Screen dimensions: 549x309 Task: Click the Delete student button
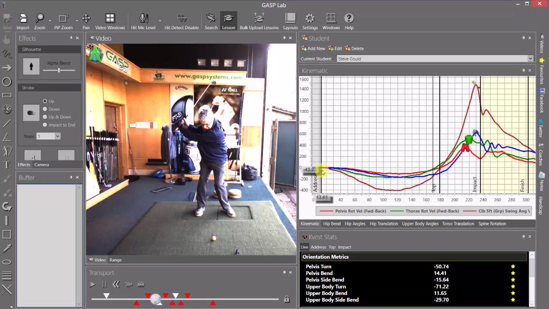(x=355, y=49)
